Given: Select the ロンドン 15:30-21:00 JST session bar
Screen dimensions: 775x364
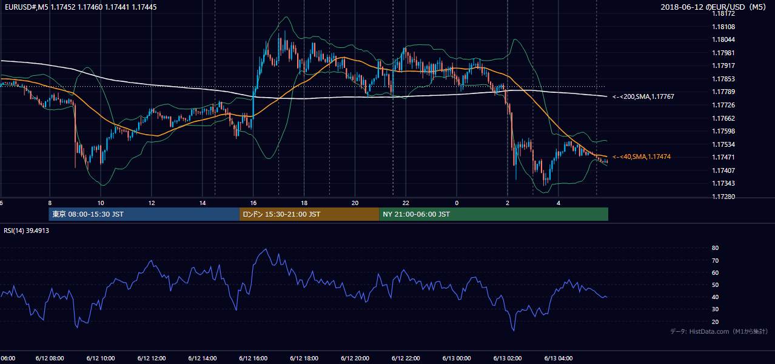Looking at the screenshot, I should (309, 214).
